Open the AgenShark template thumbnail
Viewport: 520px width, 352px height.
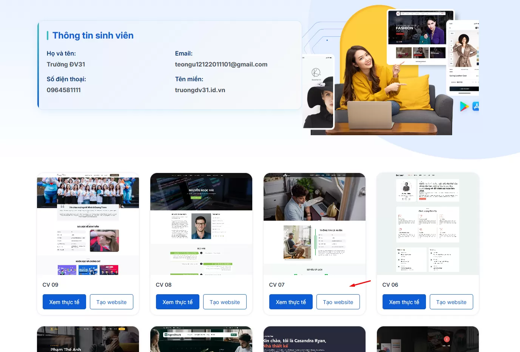[201, 339]
